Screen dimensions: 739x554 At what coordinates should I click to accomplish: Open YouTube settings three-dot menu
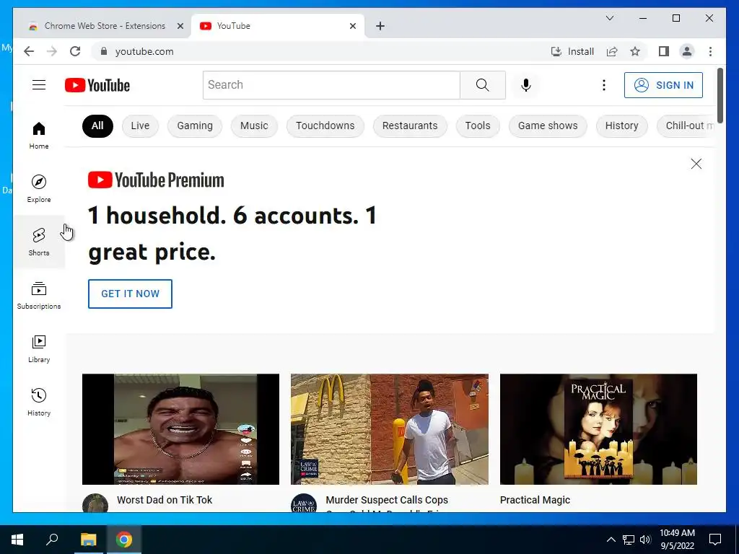[604, 85]
